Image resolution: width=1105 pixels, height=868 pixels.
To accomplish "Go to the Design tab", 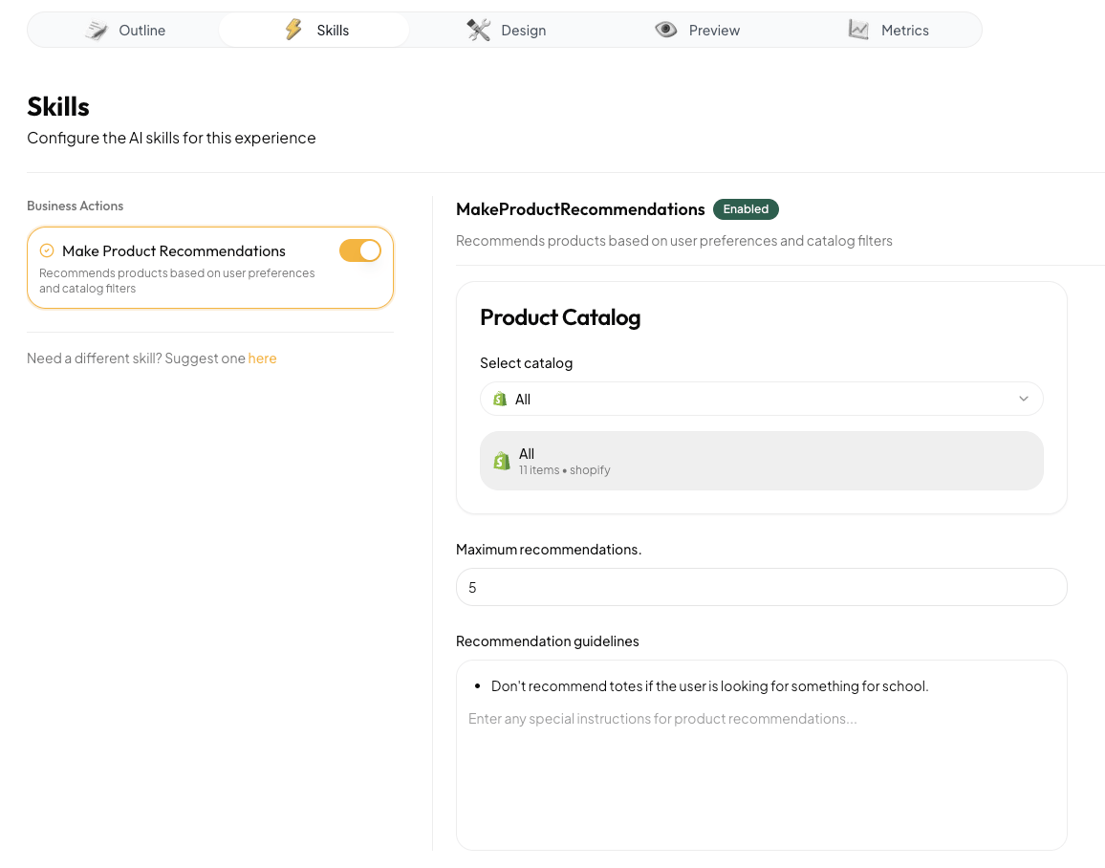I will (506, 31).
